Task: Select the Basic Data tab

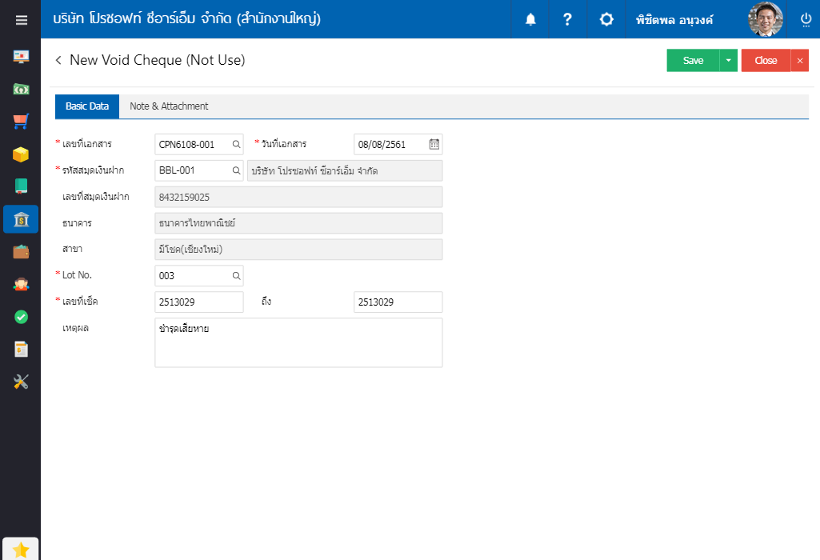Action: coord(87,106)
